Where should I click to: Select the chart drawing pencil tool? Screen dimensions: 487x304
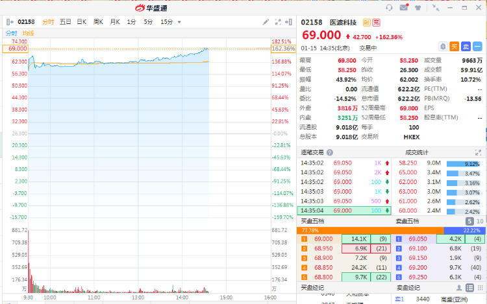click(x=266, y=22)
